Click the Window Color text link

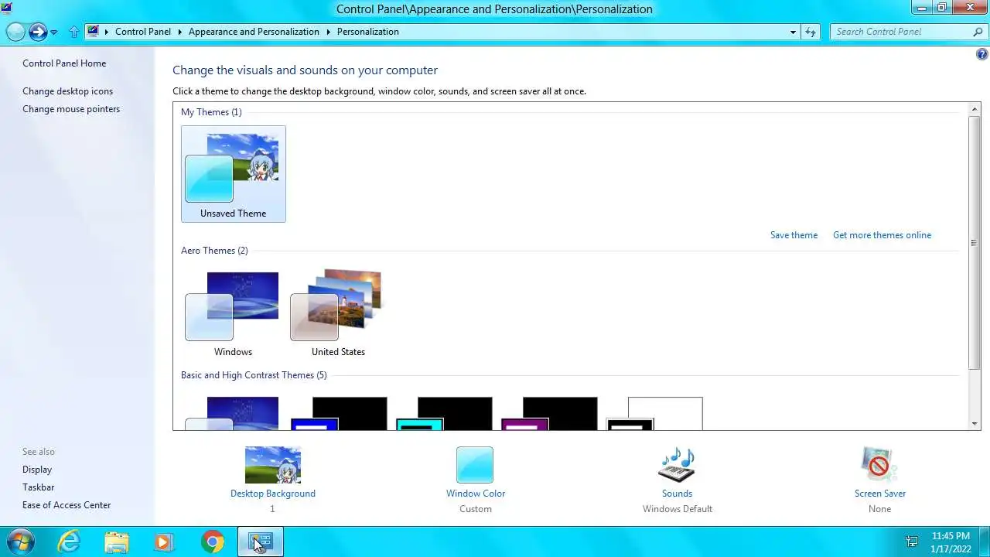(476, 494)
